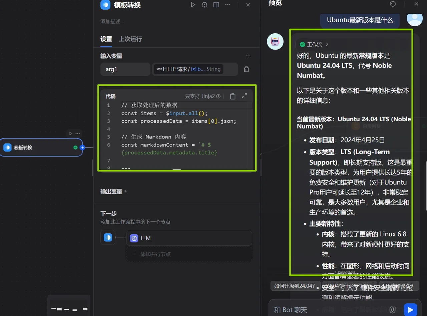Delete the arg1 variable with trash icon

246,69
